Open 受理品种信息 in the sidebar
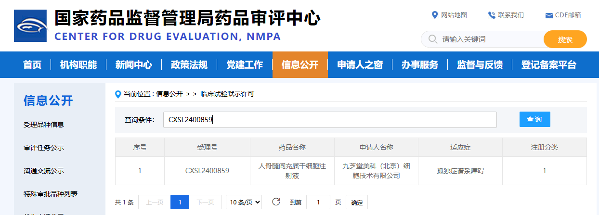Image resolution: width=599 pixels, height=215 pixels. pos(44,125)
